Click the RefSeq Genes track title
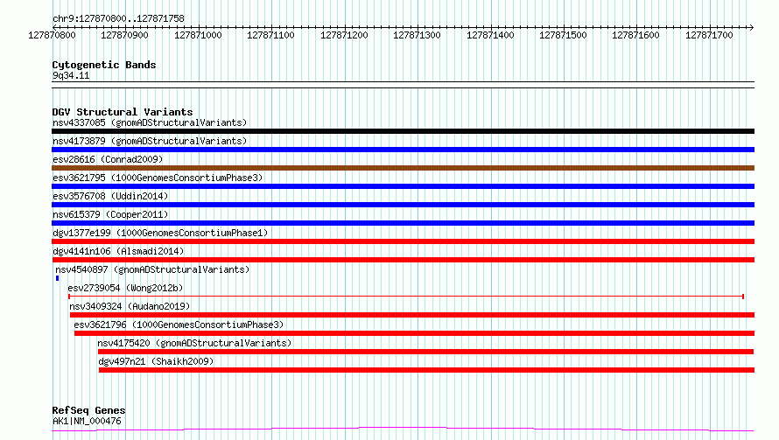The width and height of the screenshot is (779, 440). tap(89, 410)
